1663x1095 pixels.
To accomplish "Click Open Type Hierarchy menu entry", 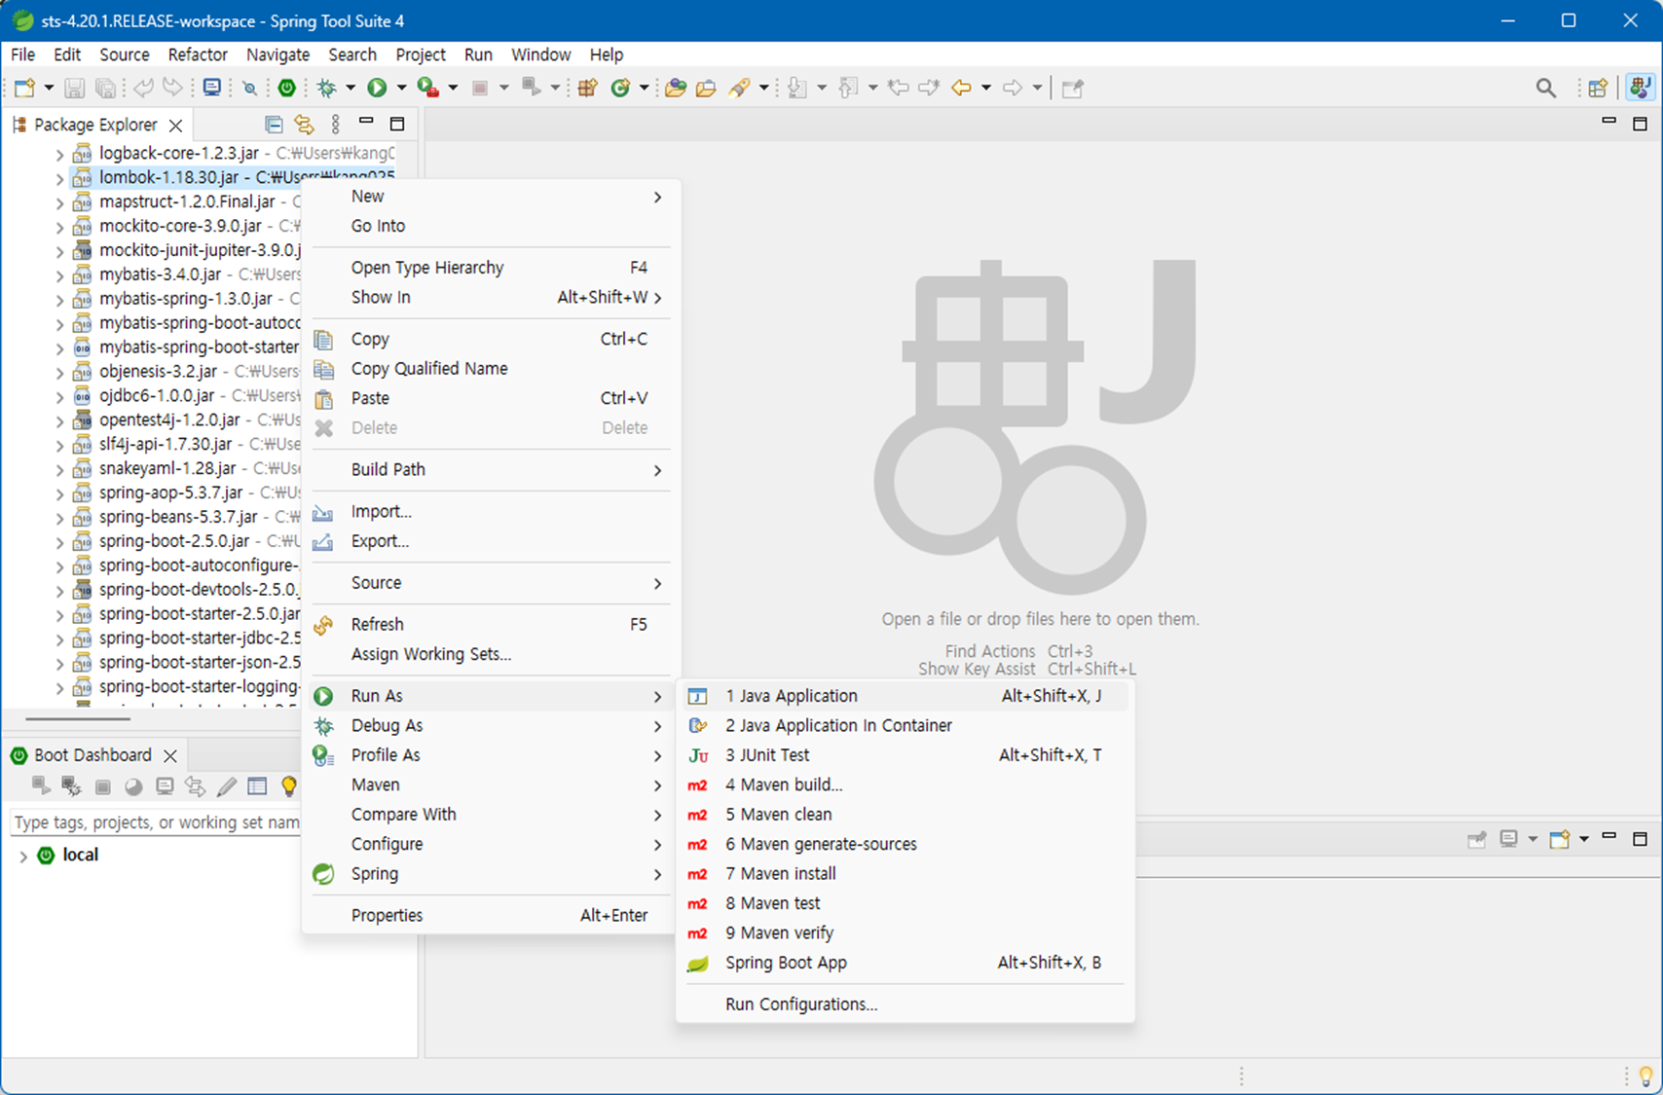I will pos(490,268).
